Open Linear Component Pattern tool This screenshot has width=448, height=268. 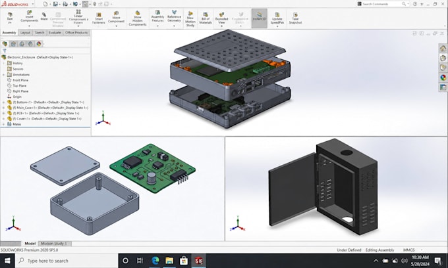click(78, 16)
